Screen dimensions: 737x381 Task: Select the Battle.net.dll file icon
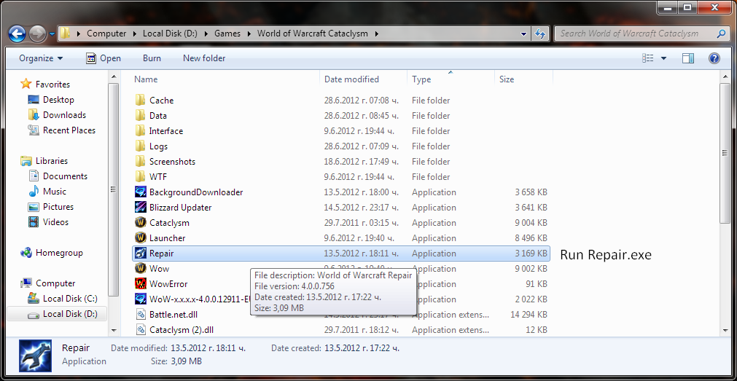coord(140,315)
